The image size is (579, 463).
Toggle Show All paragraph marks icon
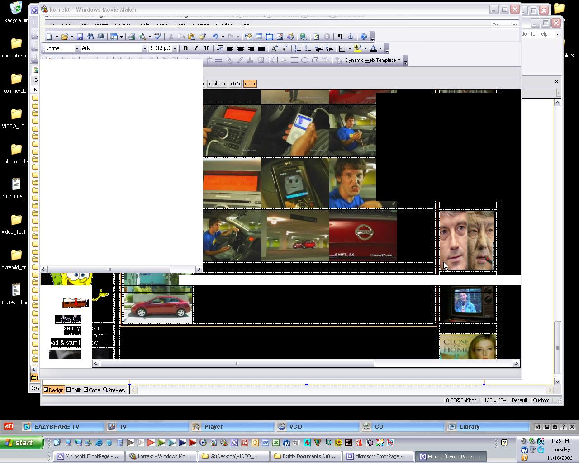click(340, 37)
